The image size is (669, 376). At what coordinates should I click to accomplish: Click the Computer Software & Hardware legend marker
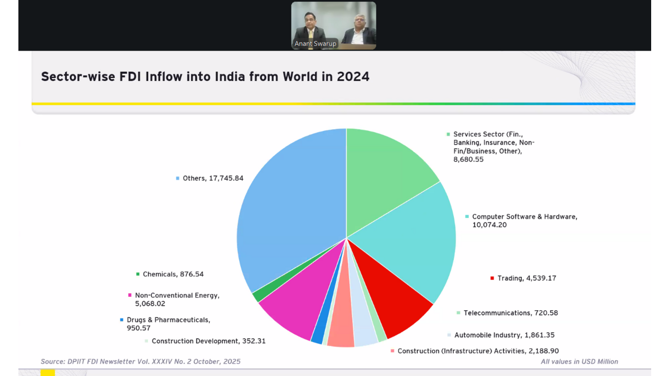467,217
